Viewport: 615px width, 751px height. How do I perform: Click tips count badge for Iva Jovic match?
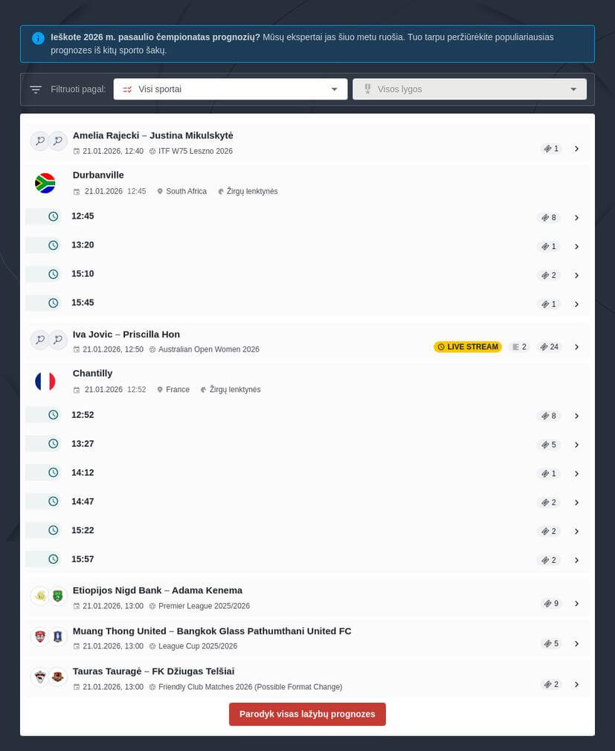coord(550,347)
